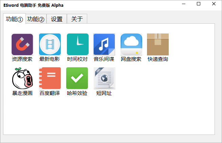The image size is (222, 143).
Task: Click the 短网址 text label
Action: 104,93
